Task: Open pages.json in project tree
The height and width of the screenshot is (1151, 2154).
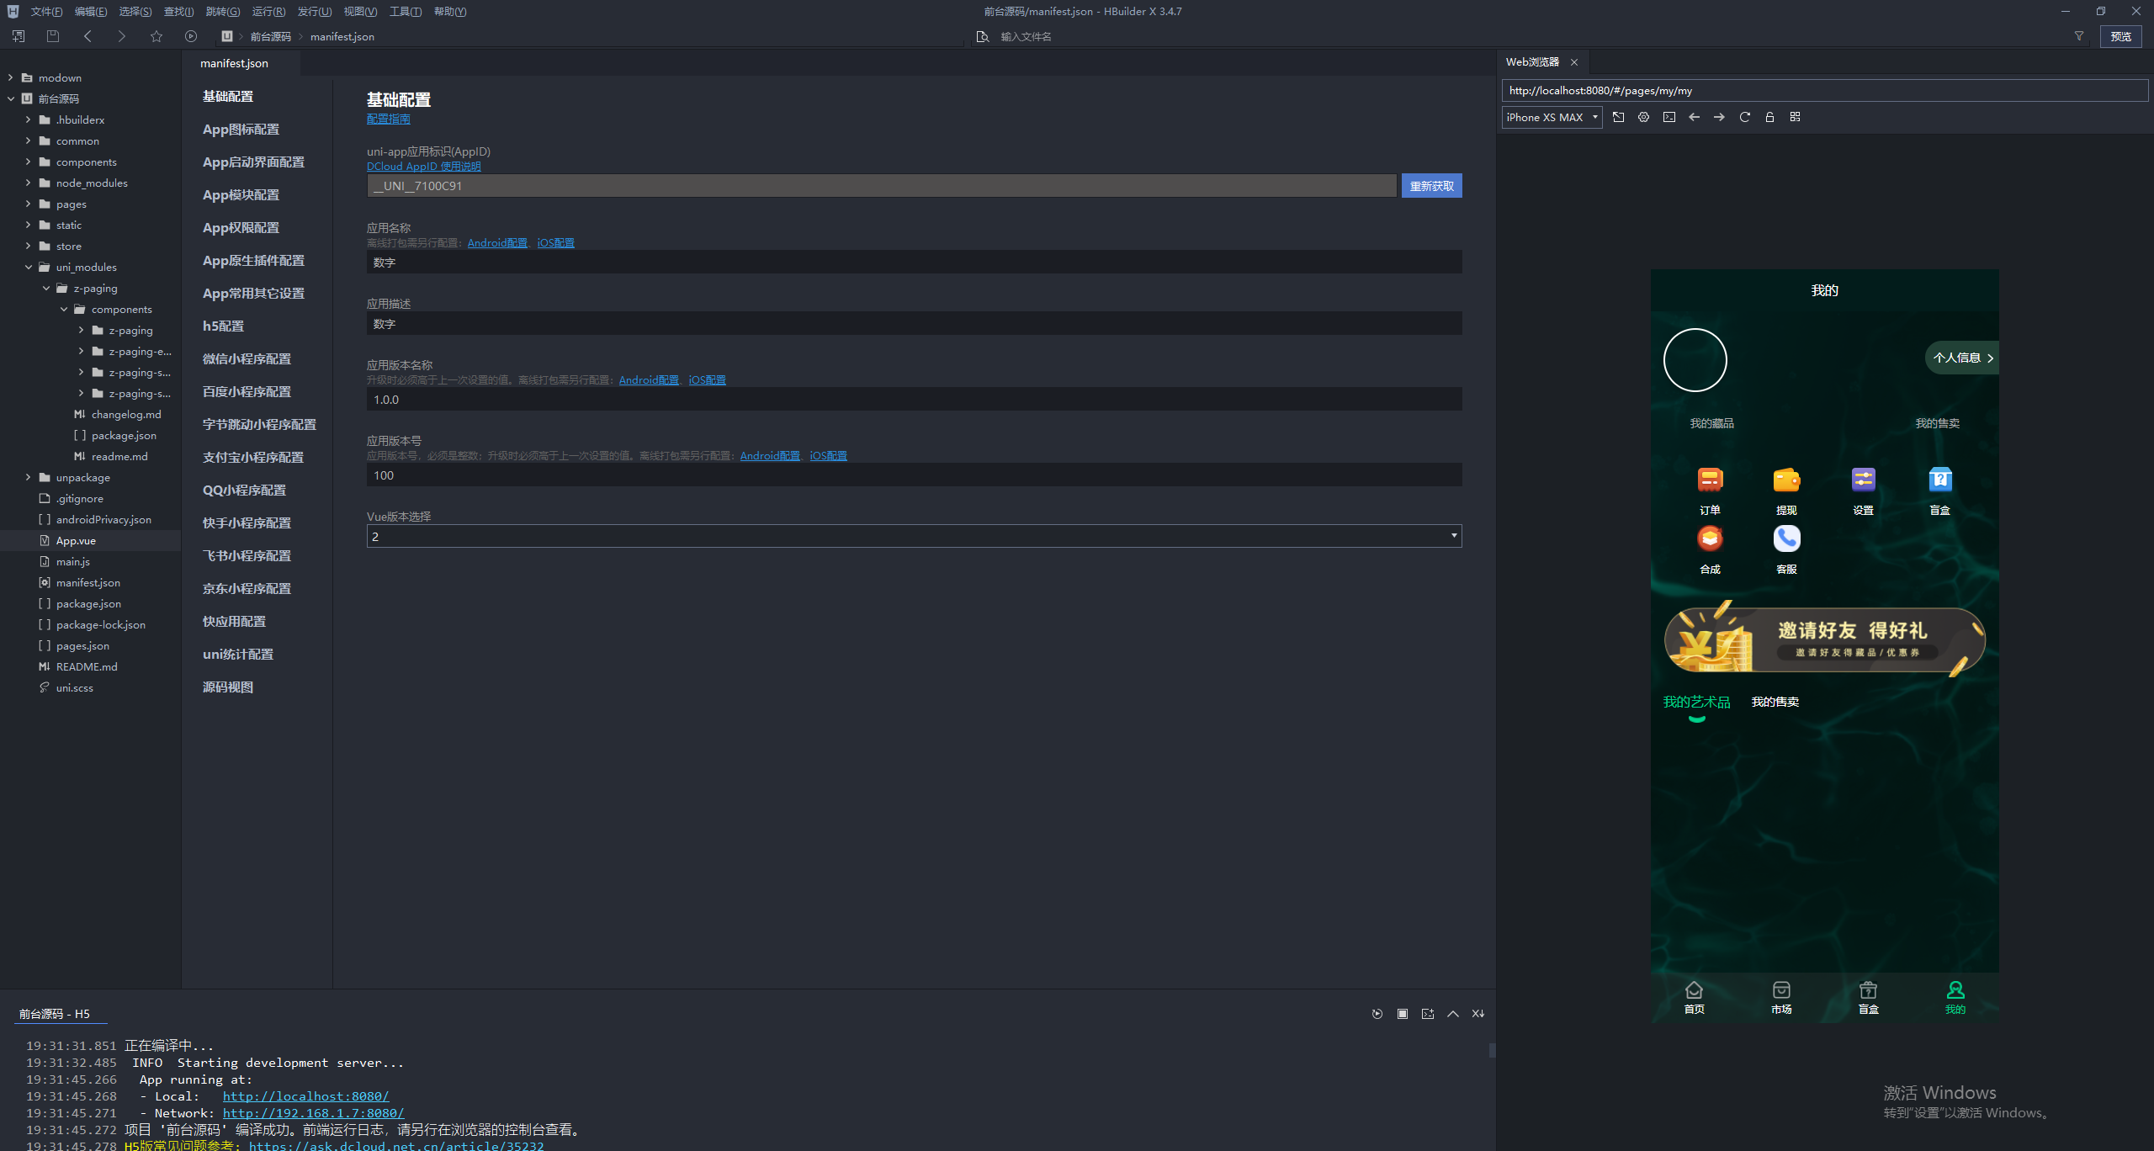Action: pos(82,645)
